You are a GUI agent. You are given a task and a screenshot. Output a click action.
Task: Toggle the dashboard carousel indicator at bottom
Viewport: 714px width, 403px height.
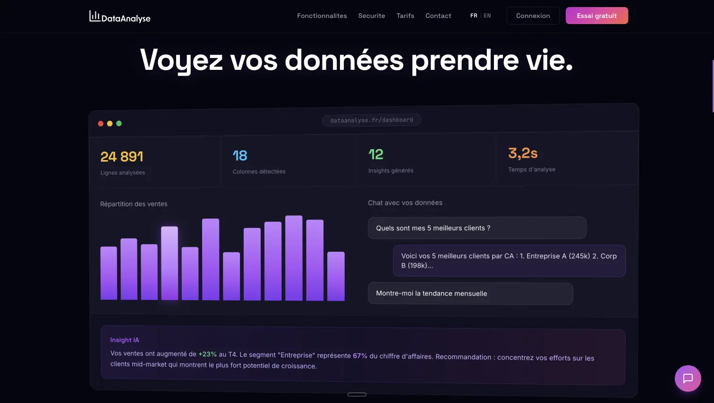coord(357,394)
